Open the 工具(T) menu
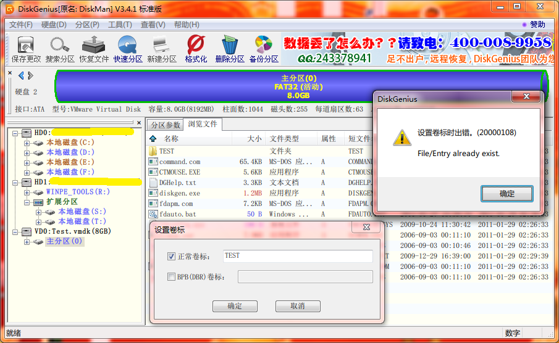 point(120,25)
